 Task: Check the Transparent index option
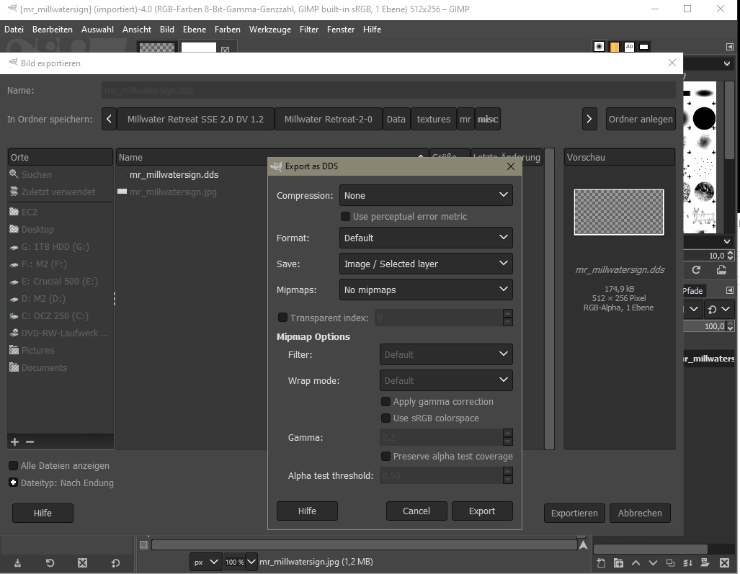click(x=282, y=318)
